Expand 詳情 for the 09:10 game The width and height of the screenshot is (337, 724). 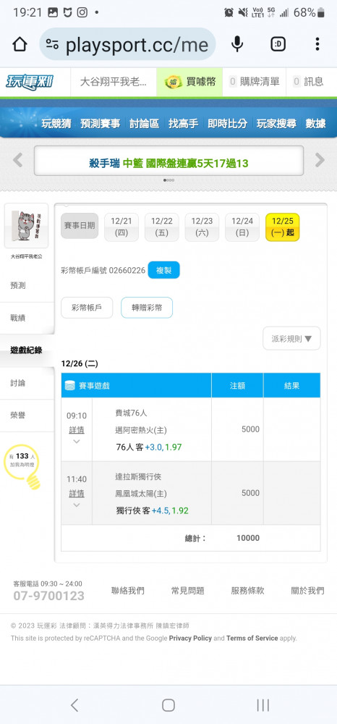point(77,430)
